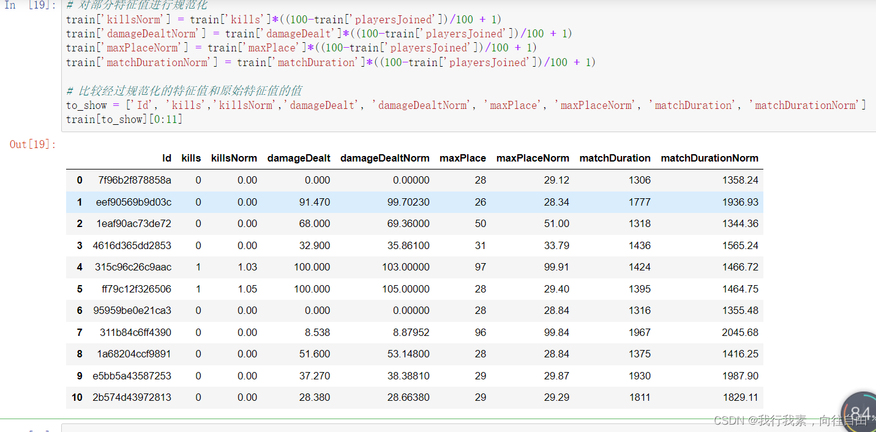Click the Id column header
Viewport: 876px width, 432px height.
(x=167, y=158)
